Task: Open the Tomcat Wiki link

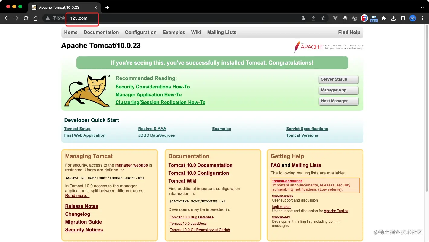Action: pyautogui.click(x=182, y=181)
